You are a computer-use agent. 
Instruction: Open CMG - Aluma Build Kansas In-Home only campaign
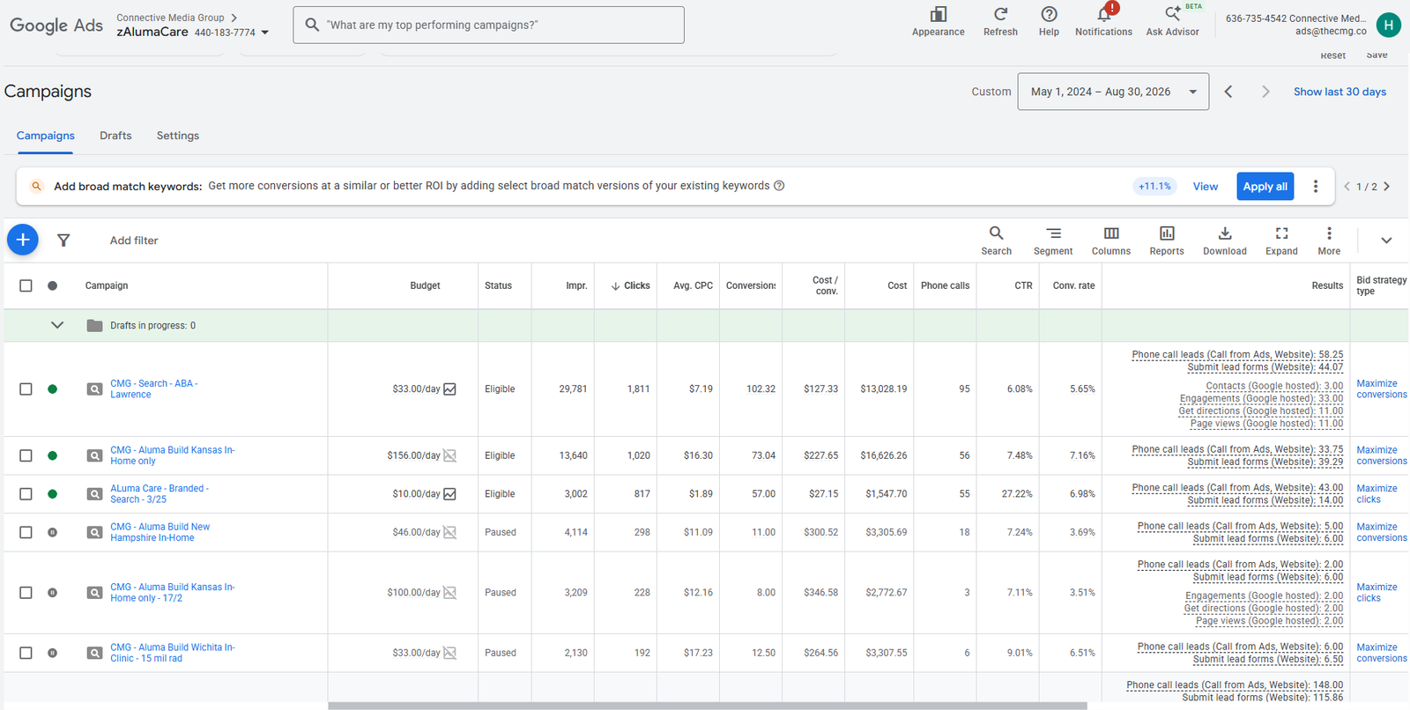tap(173, 455)
